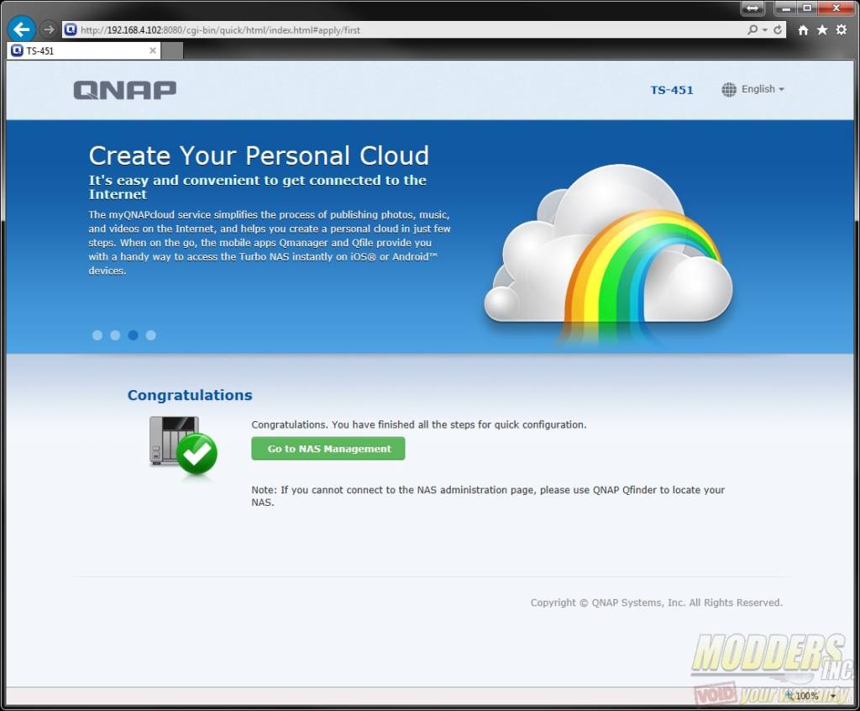The height and width of the screenshot is (711, 860).
Task: Click the QNAP logo
Action: point(125,90)
